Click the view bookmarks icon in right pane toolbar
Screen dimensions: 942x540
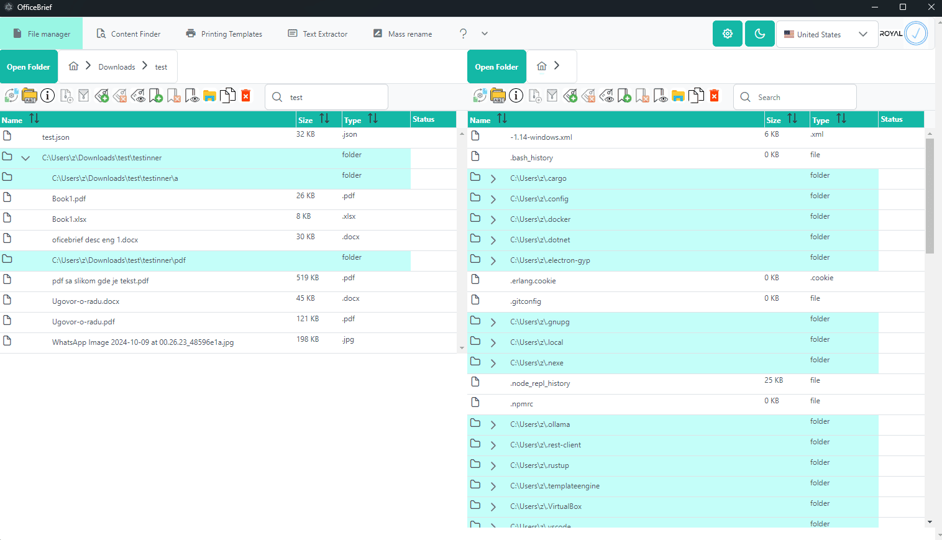pyautogui.click(x=661, y=96)
